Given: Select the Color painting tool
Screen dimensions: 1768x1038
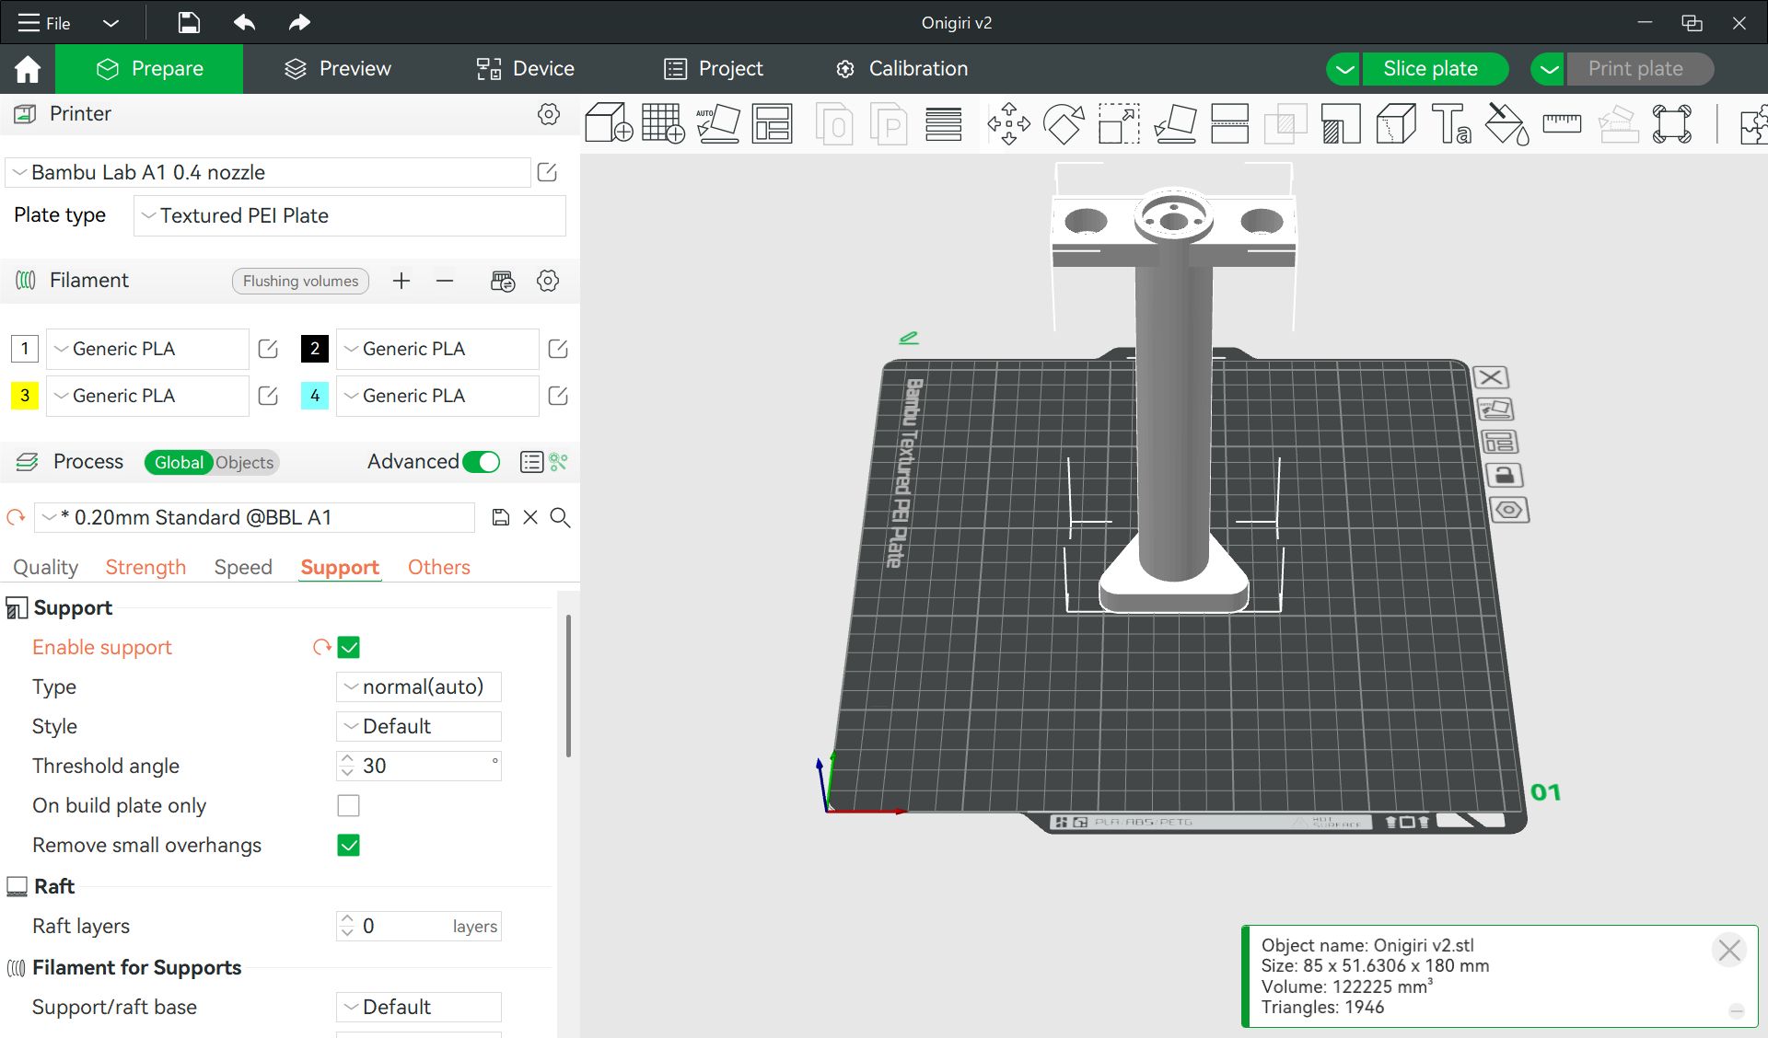Looking at the screenshot, I should (x=1506, y=123).
